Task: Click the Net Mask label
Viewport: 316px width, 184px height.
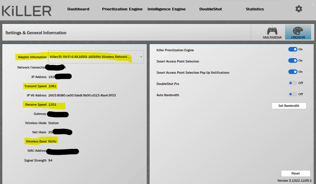Action: (39, 132)
